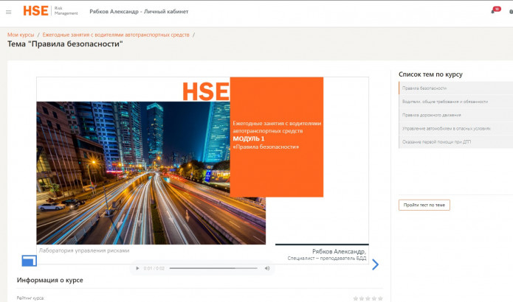Image resolution: width=513 pixels, height=302 pixels.
Task: Open notifications bell with red badge
Action: [494, 11]
